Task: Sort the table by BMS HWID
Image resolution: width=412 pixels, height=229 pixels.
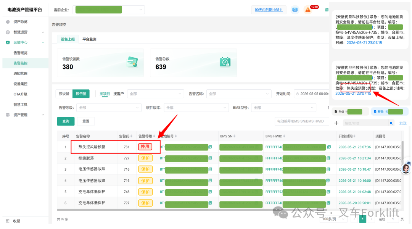Action: 284,136
